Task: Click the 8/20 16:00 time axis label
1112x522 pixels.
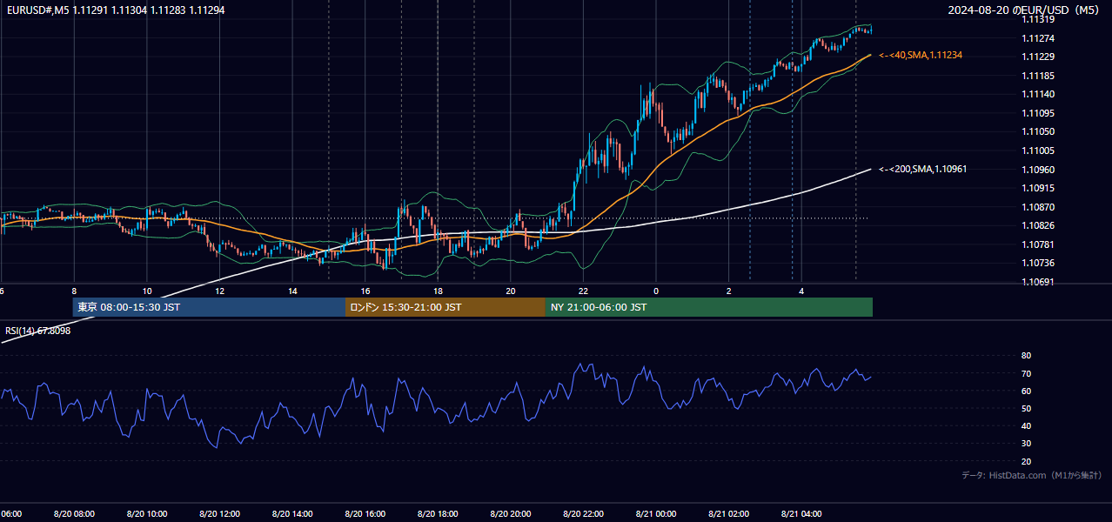Action: click(x=365, y=513)
